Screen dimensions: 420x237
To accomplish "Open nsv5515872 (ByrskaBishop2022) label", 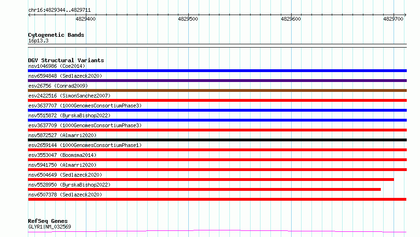I will pyautogui.click(x=69, y=115).
